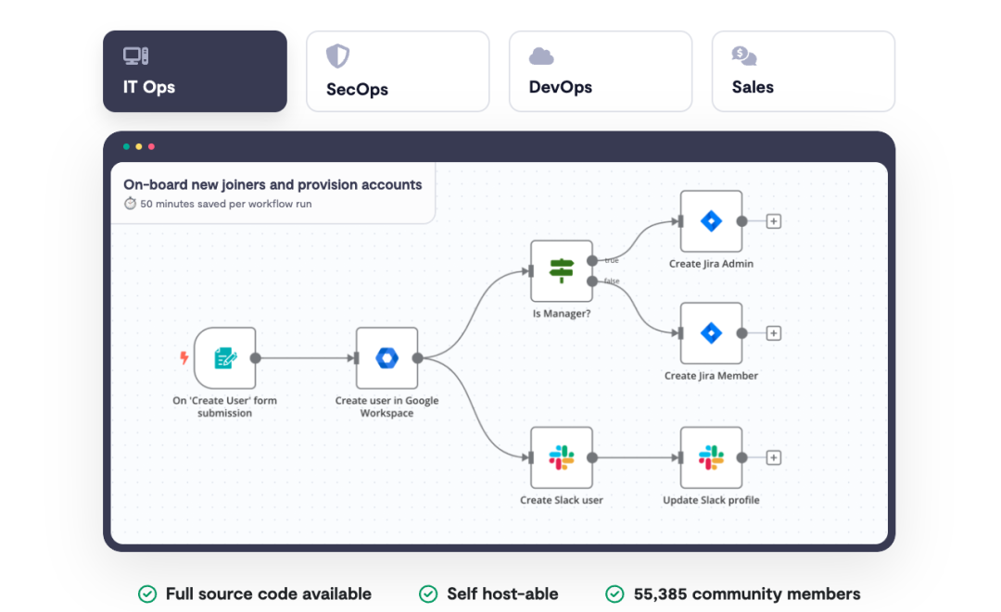
Task: Click the stopwatch icon beside minutes saved
Action: (131, 204)
